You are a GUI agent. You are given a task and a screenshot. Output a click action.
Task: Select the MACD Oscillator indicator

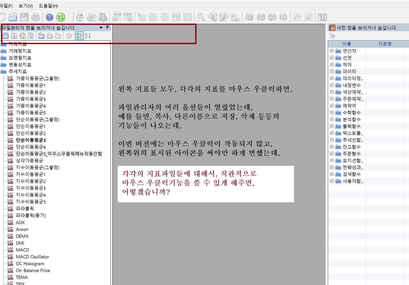32,257
